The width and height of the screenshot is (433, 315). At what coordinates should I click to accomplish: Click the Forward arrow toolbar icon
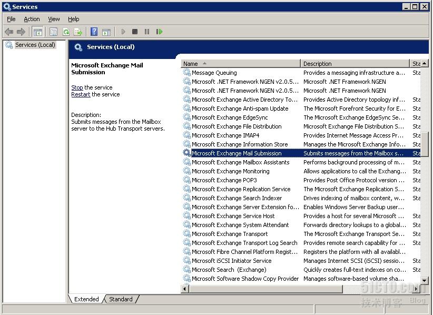click(x=21, y=32)
